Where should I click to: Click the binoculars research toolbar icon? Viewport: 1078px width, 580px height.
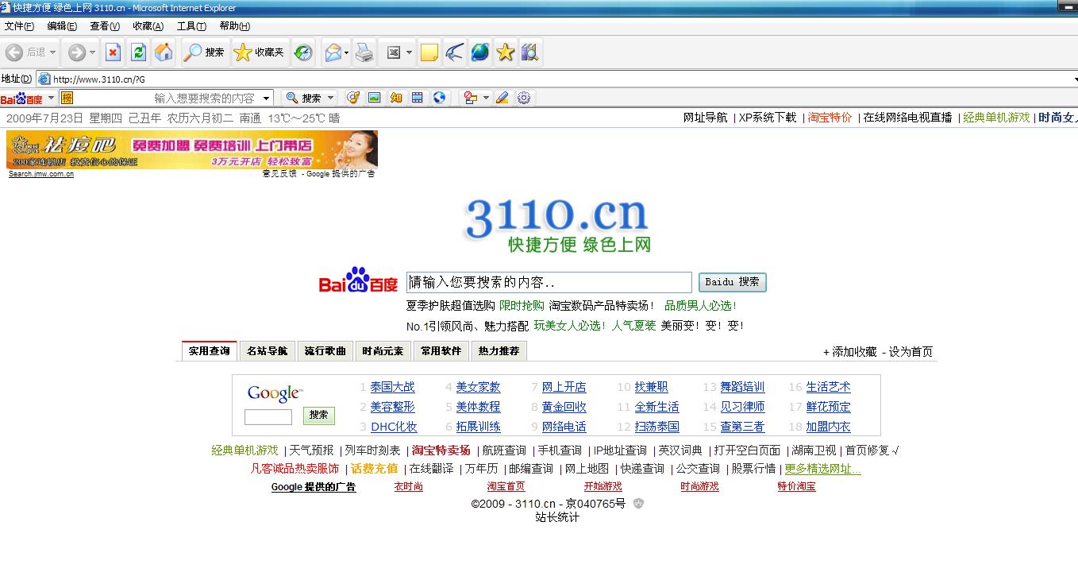point(530,52)
